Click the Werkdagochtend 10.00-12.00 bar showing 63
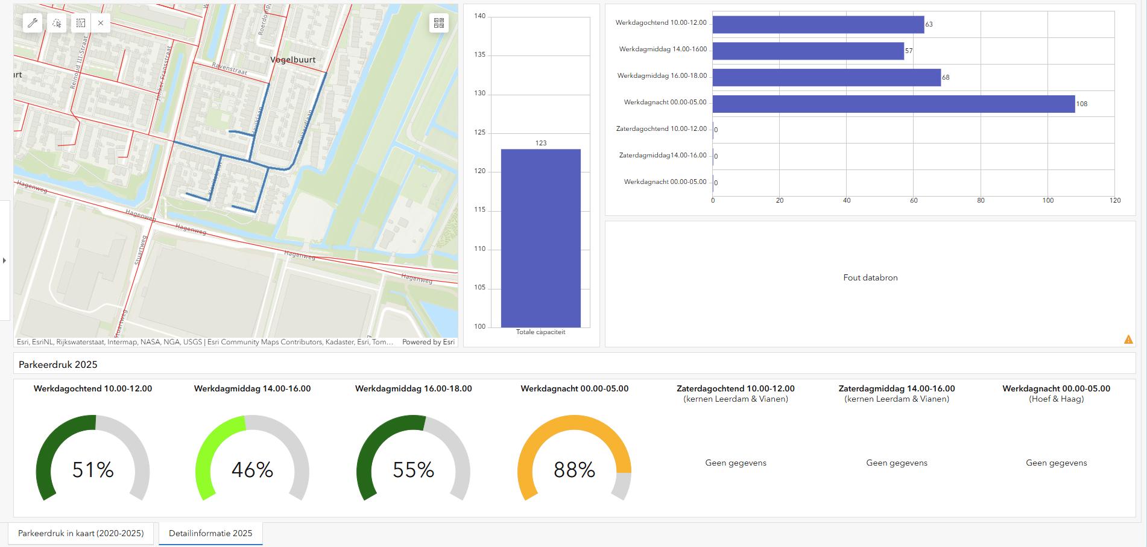 818,24
